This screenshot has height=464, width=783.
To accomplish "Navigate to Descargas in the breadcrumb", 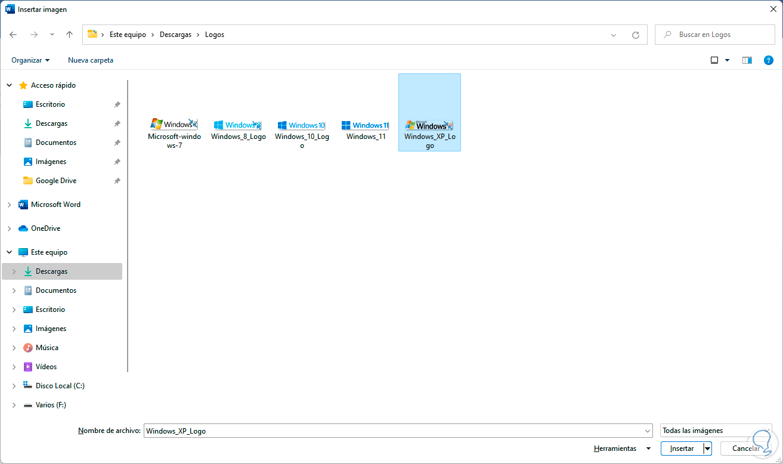I will click(x=175, y=35).
